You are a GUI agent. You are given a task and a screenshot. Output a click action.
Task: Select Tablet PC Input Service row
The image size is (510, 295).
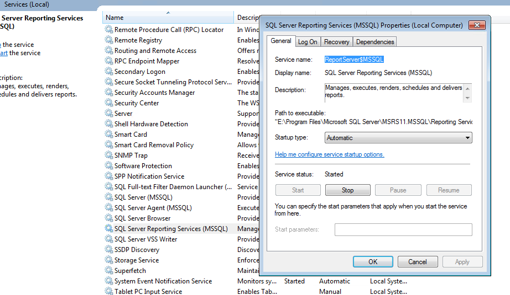pos(257,292)
